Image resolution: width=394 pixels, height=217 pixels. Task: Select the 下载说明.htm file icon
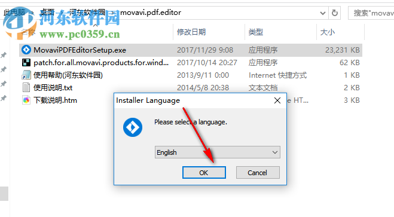(x=26, y=100)
